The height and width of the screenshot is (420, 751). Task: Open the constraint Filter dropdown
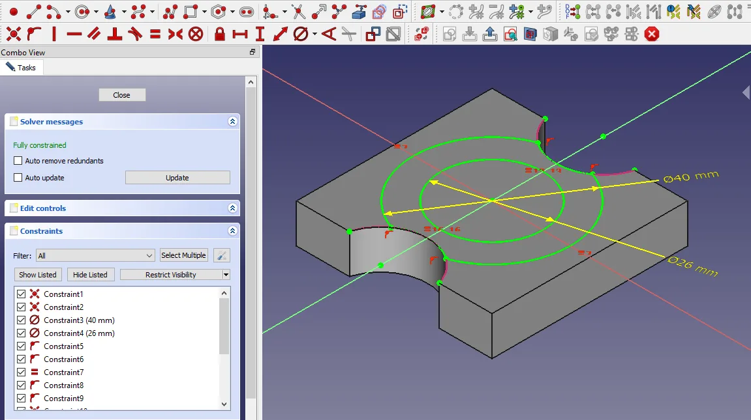(95, 256)
